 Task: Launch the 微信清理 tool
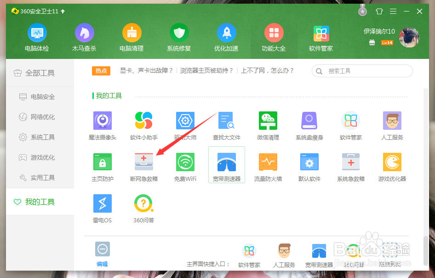click(268, 126)
